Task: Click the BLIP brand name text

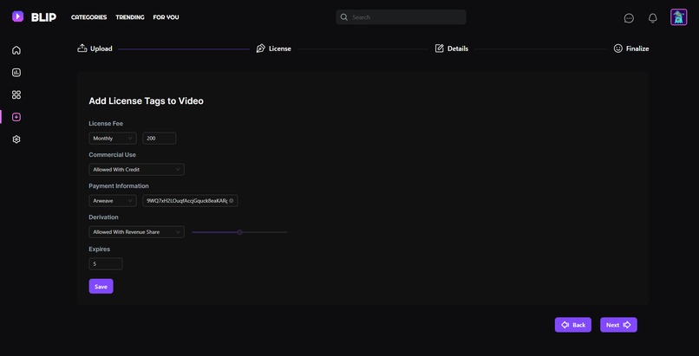Action: 43,17
